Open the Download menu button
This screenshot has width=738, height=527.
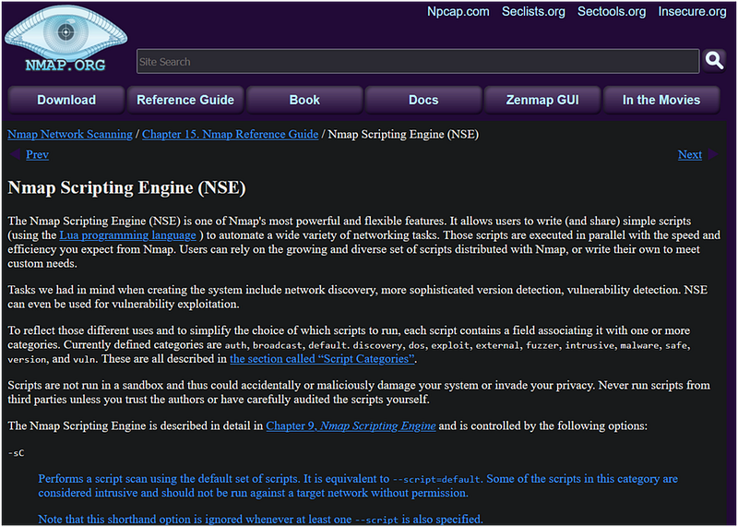click(66, 100)
